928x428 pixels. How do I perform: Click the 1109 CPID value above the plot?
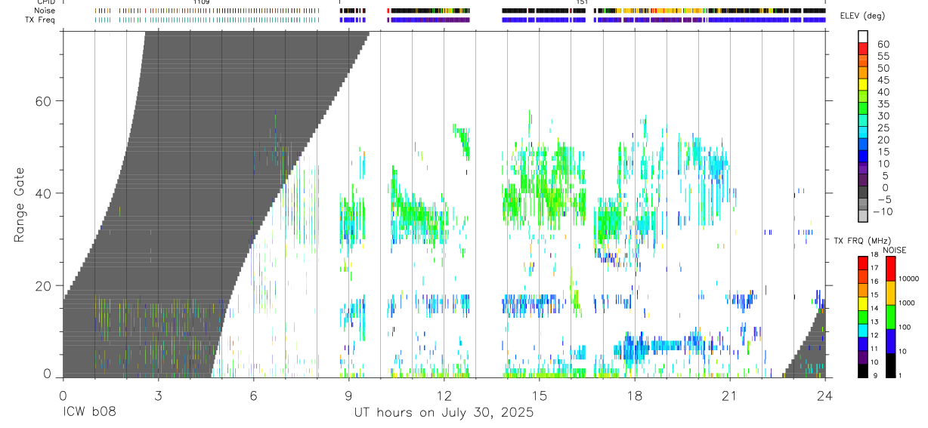pos(201,2)
